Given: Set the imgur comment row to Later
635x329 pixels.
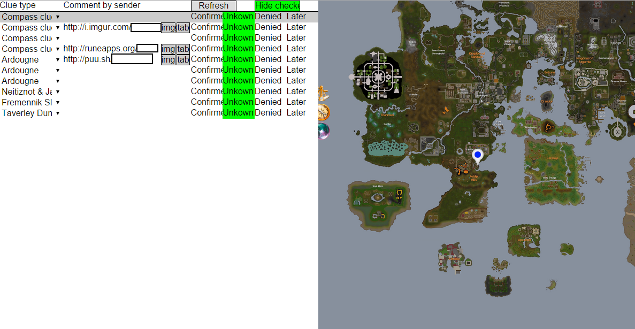Looking at the screenshot, I should tap(296, 27).
